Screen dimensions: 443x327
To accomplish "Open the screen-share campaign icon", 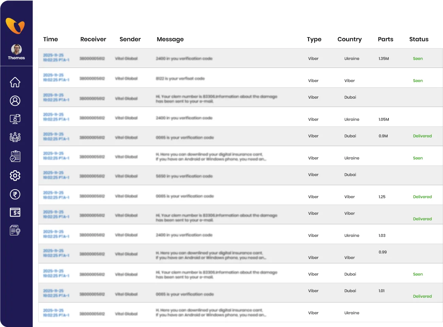I will [15, 119].
